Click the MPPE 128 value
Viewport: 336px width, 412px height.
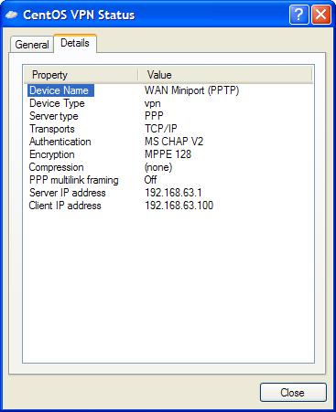(168, 154)
